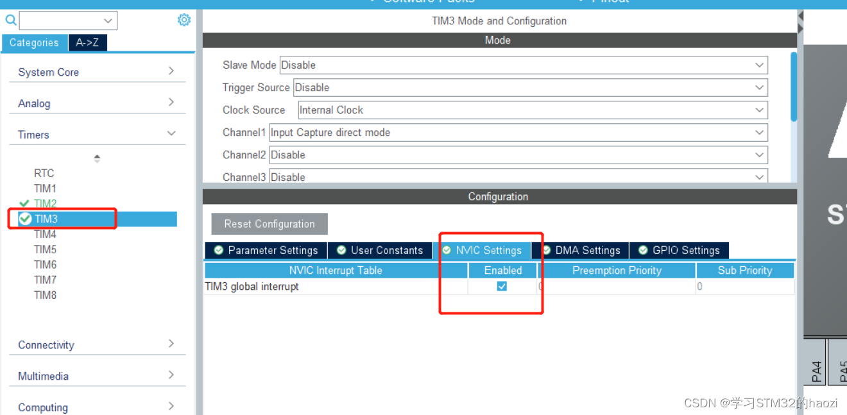
Task: Switch to the Categories tab
Action: [x=34, y=42]
